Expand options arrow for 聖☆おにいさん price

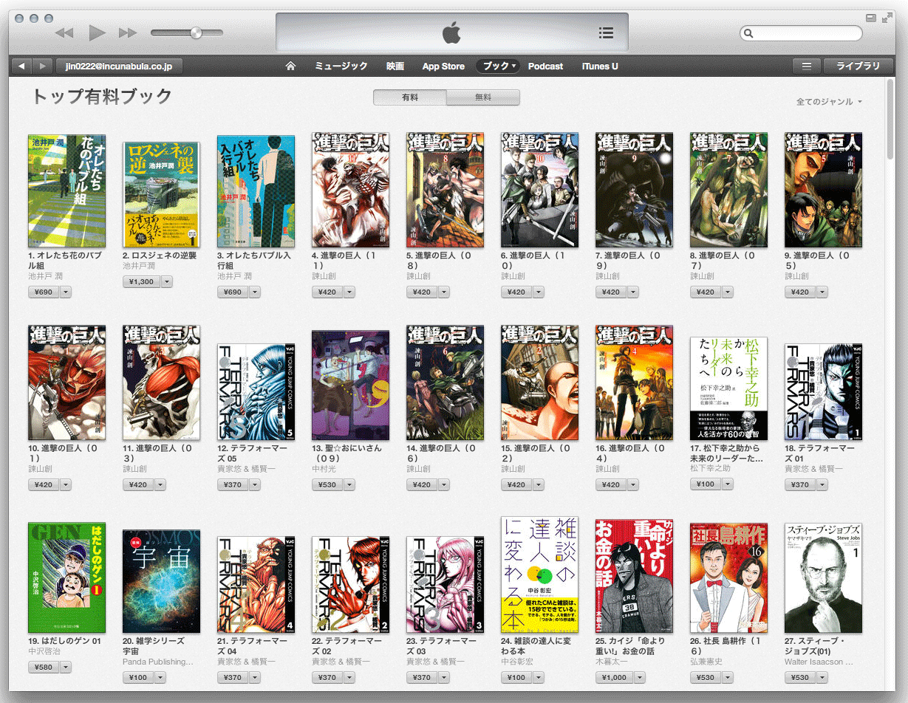[349, 484]
